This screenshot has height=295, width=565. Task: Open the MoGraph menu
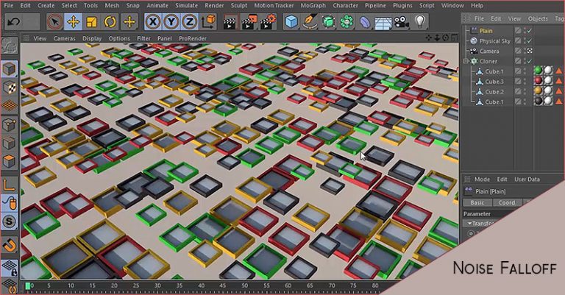[313, 5]
